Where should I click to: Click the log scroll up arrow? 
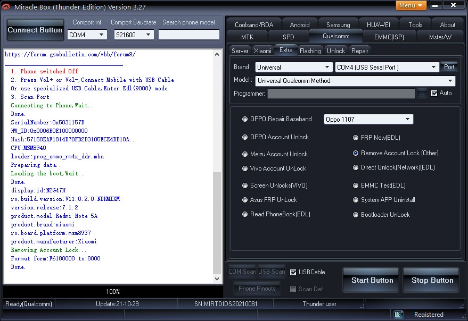217,54
